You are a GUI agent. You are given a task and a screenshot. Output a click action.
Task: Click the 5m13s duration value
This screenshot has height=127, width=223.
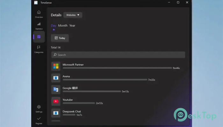click(125, 91)
